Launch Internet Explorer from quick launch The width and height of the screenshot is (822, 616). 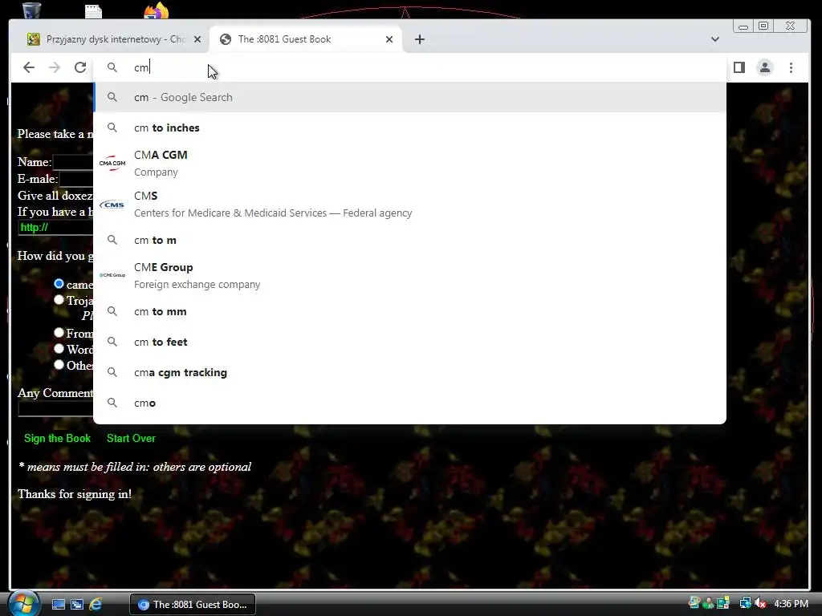tap(96, 605)
